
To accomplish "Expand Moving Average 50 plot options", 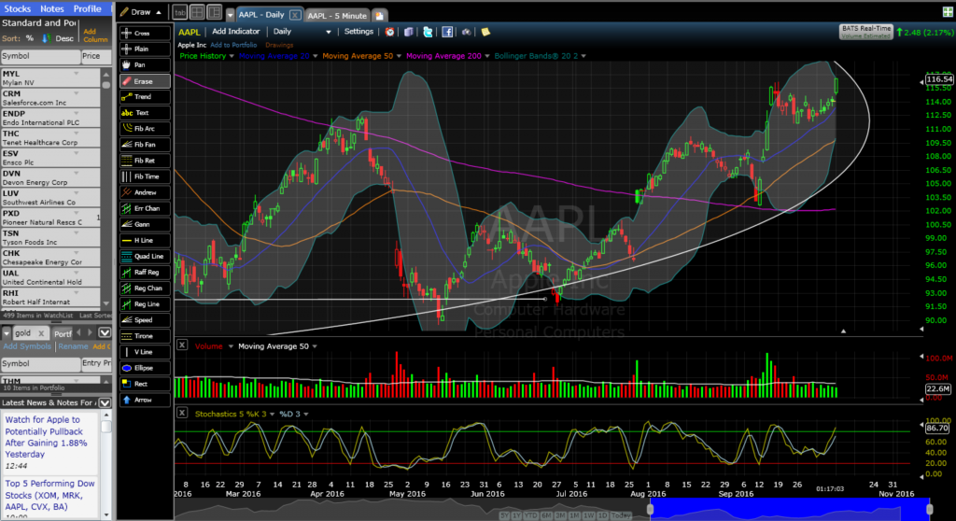I will [399, 56].
